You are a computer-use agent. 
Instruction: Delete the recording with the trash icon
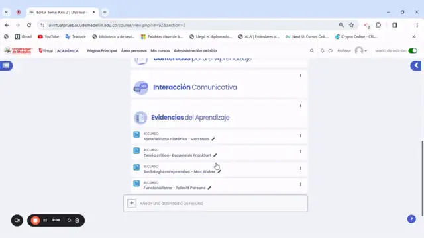pyautogui.click(x=77, y=220)
